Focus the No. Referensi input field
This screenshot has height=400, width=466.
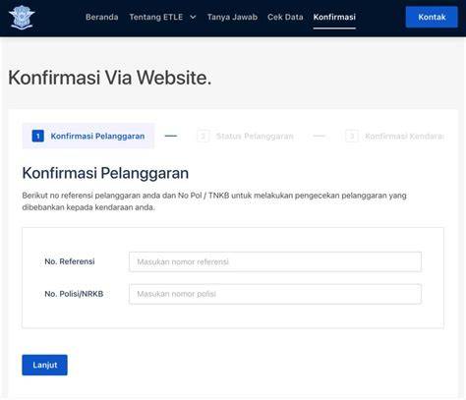coord(275,261)
